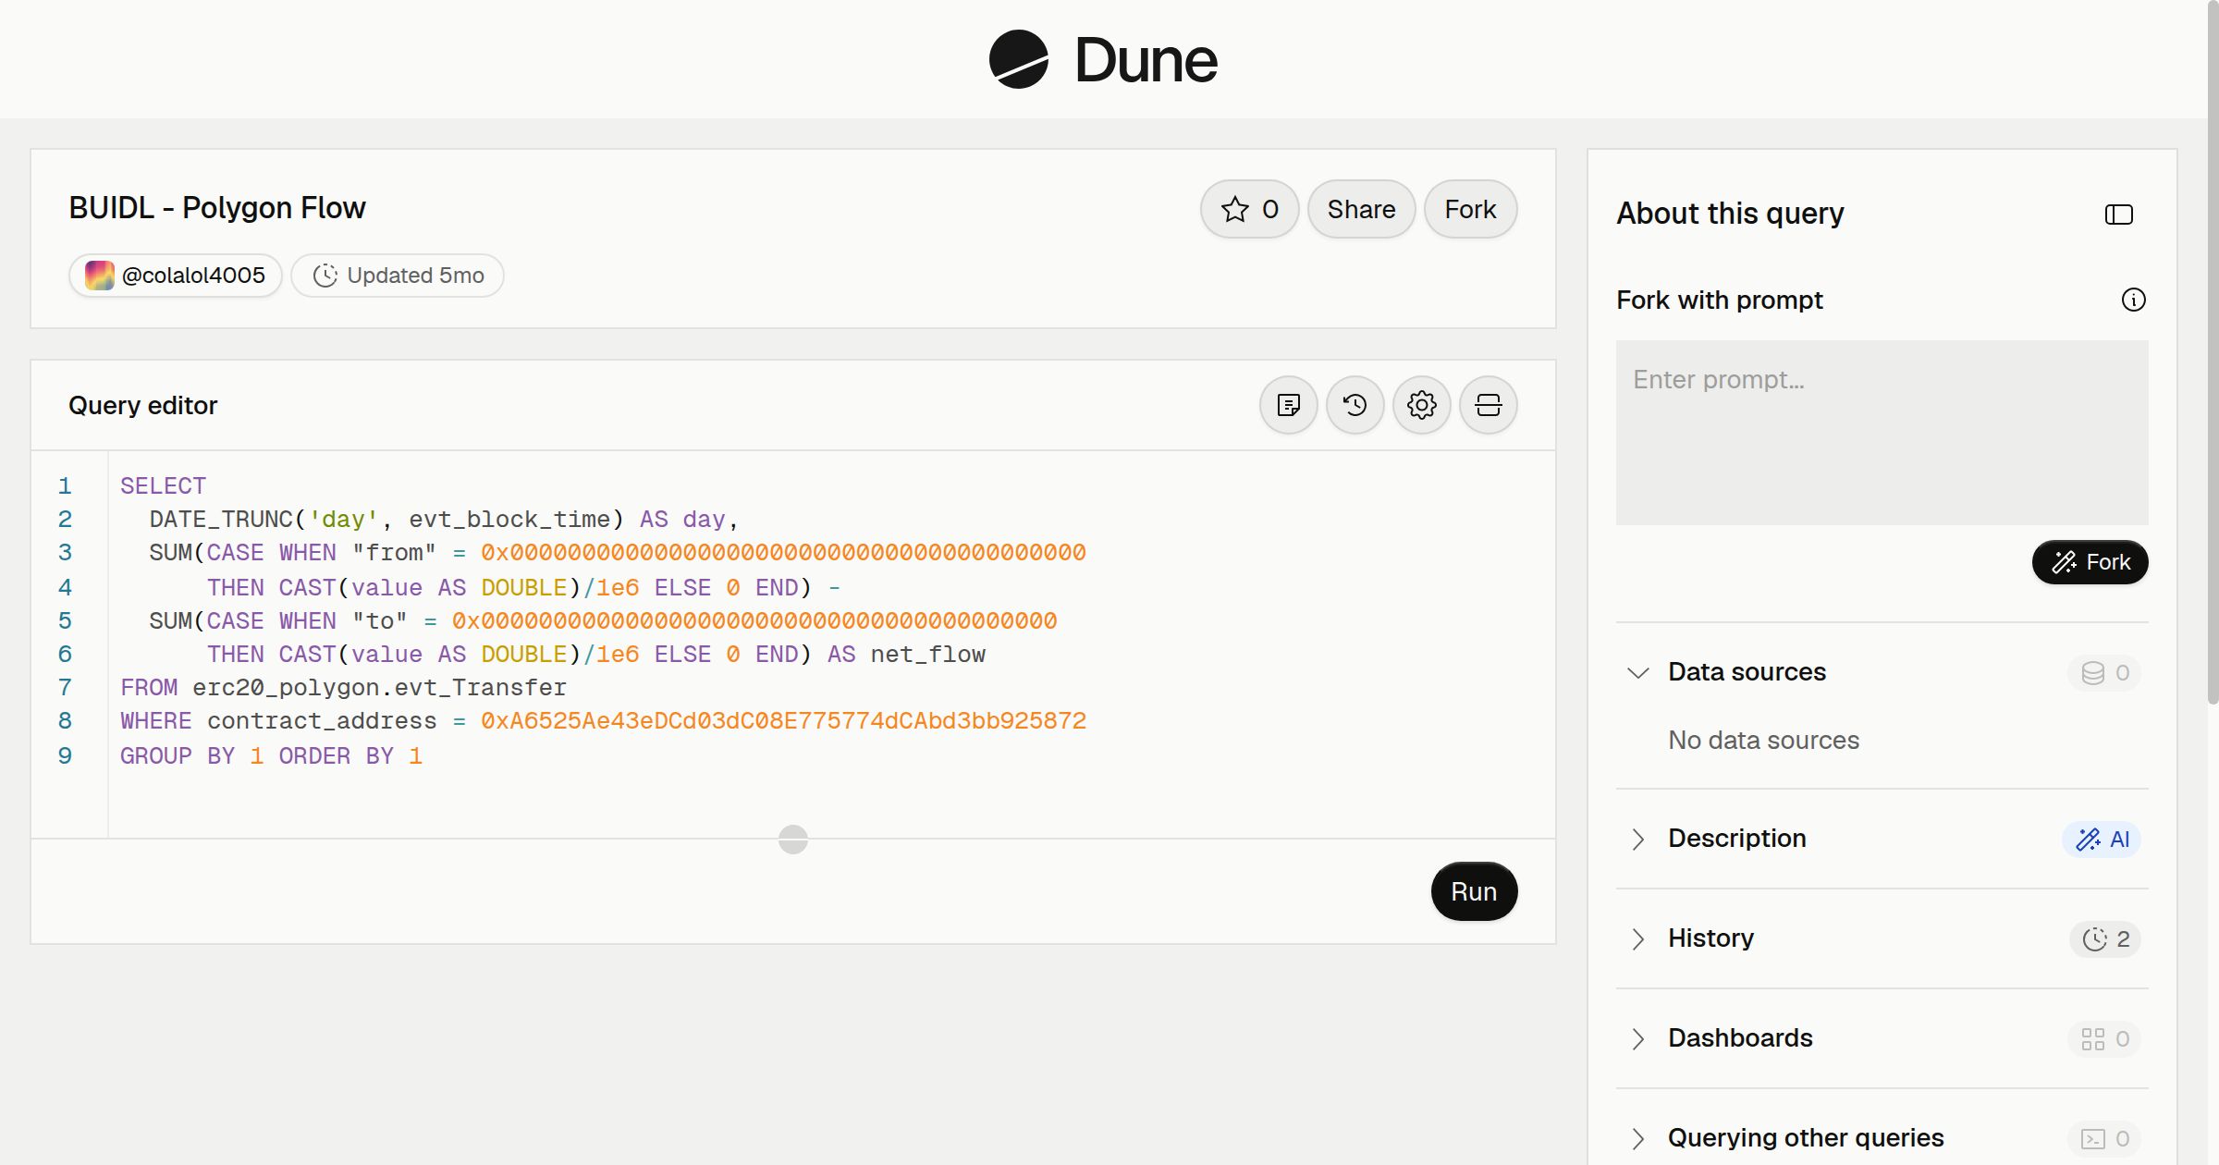Image resolution: width=2219 pixels, height=1165 pixels.
Task: Click the AI description badge
Action: [x=2102, y=840]
